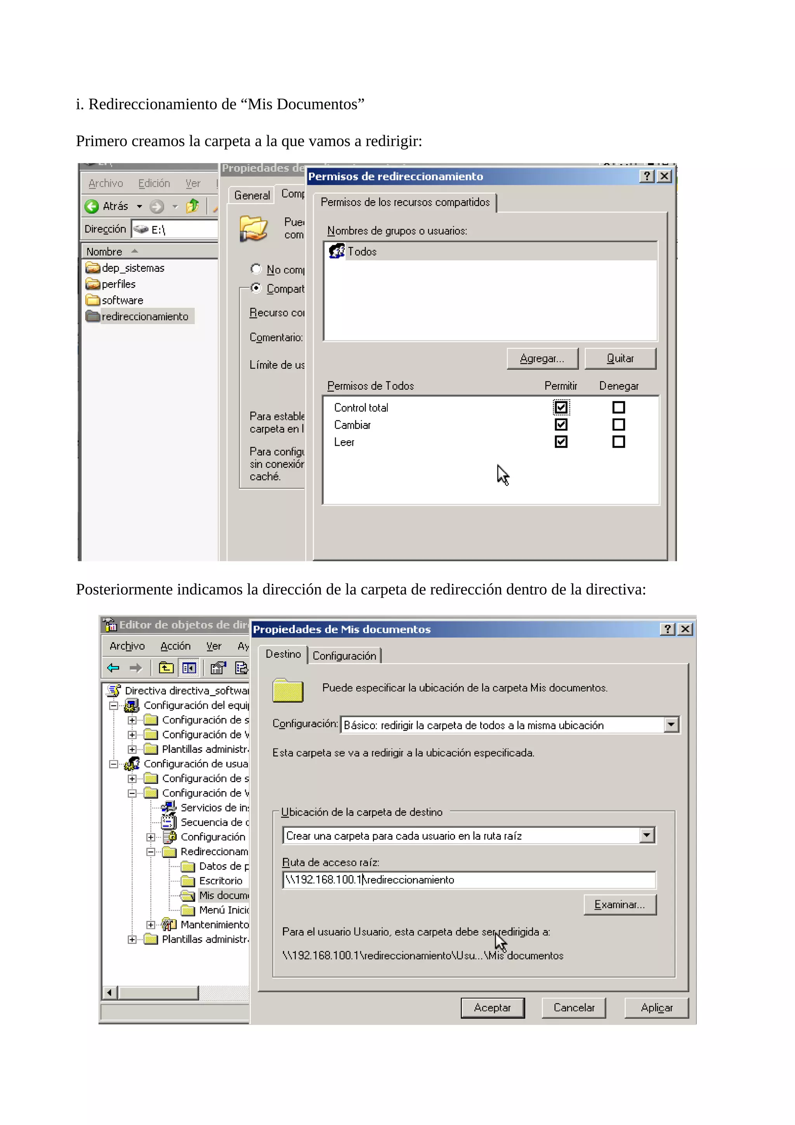Select the perfiles folder
795x1125 pixels.
point(111,284)
